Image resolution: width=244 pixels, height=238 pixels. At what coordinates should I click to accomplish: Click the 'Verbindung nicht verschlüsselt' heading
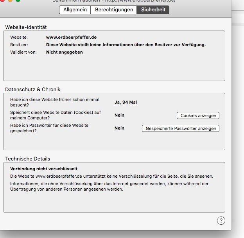tap(44, 169)
